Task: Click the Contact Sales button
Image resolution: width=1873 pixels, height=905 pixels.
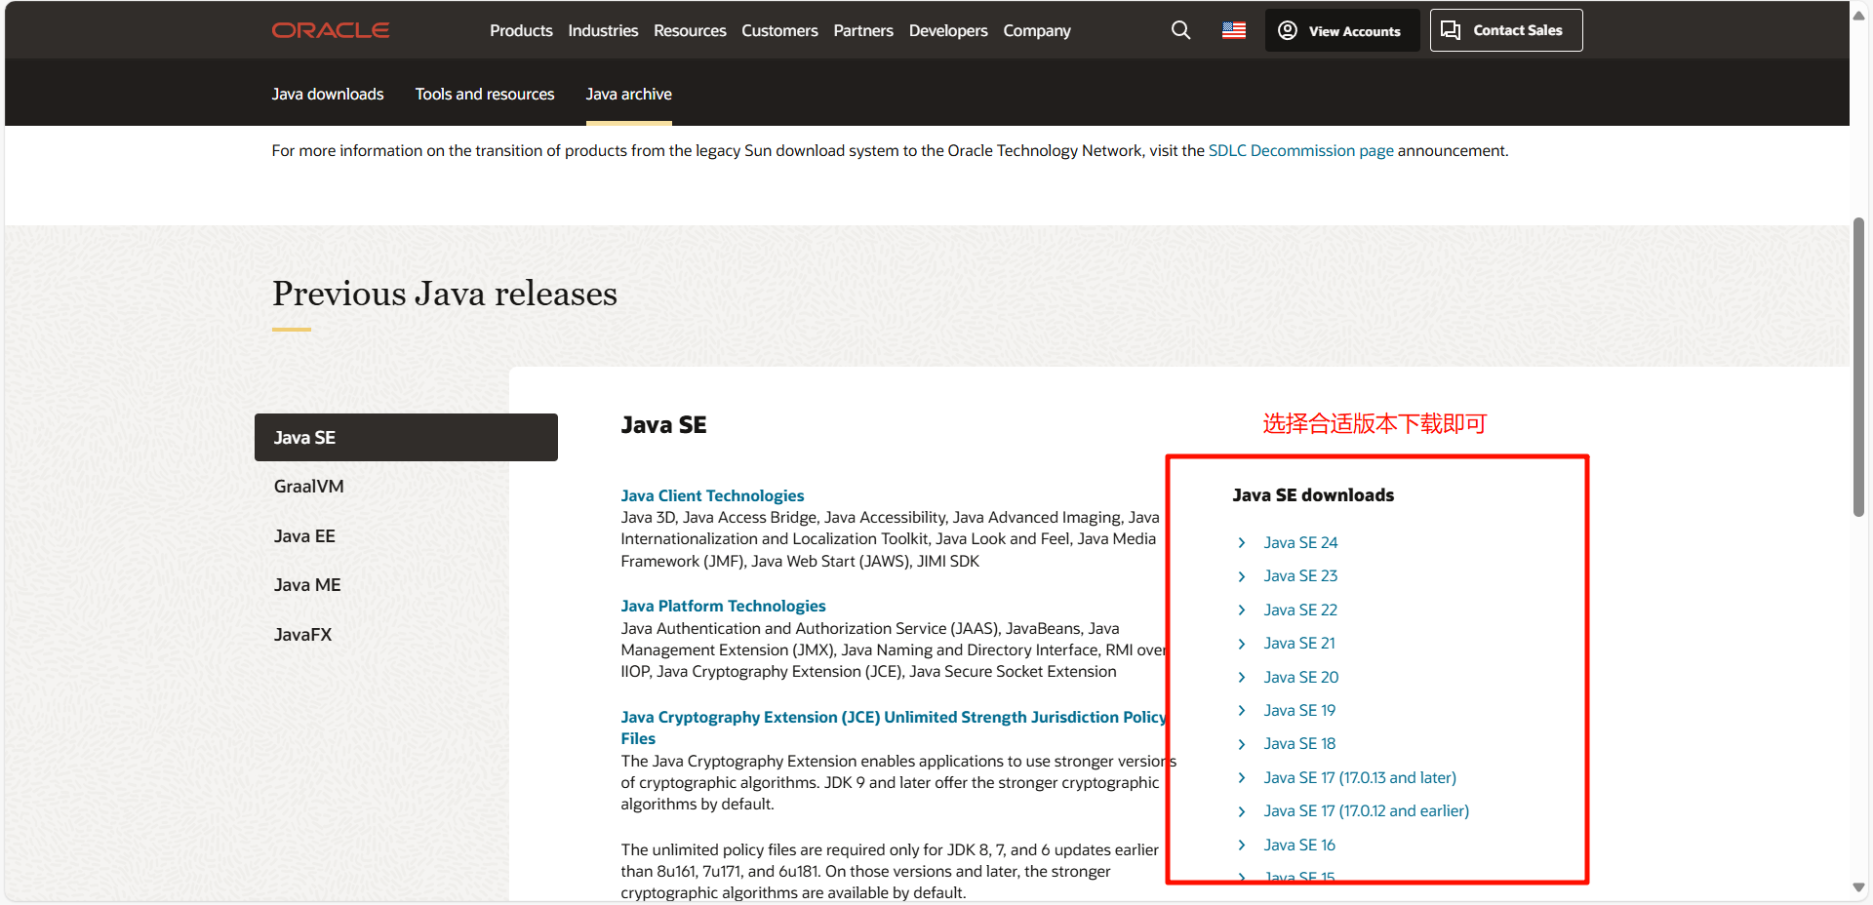Action: click(1506, 30)
